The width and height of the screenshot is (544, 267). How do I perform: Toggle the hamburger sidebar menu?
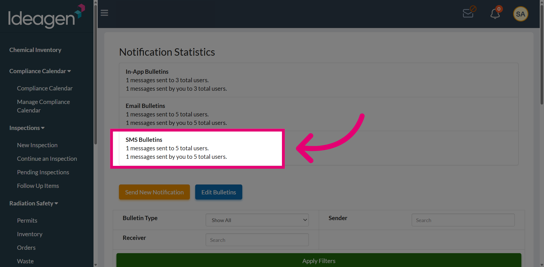[104, 13]
